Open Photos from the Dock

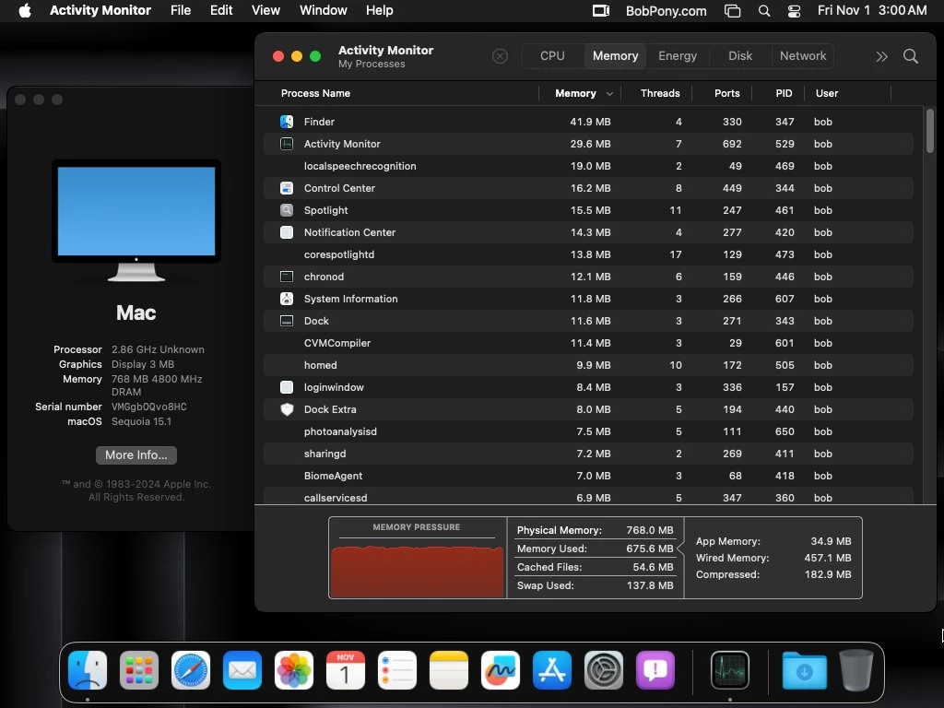pos(294,670)
